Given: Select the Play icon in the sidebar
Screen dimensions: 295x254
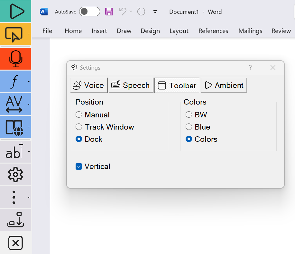Looking at the screenshot, I should tap(15, 11).
